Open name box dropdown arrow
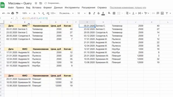 point(12,18)
